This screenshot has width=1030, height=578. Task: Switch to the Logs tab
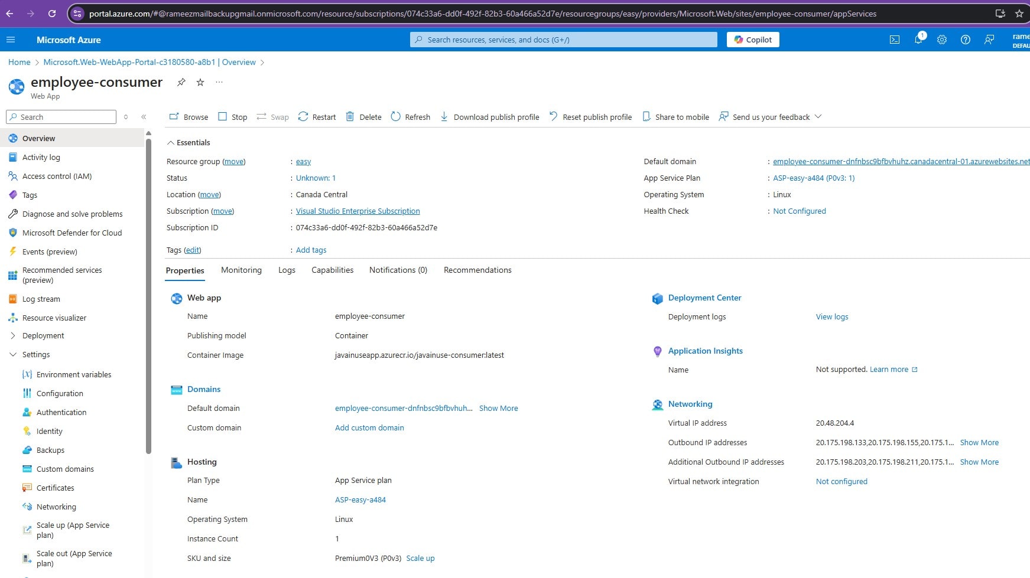point(287,270)
